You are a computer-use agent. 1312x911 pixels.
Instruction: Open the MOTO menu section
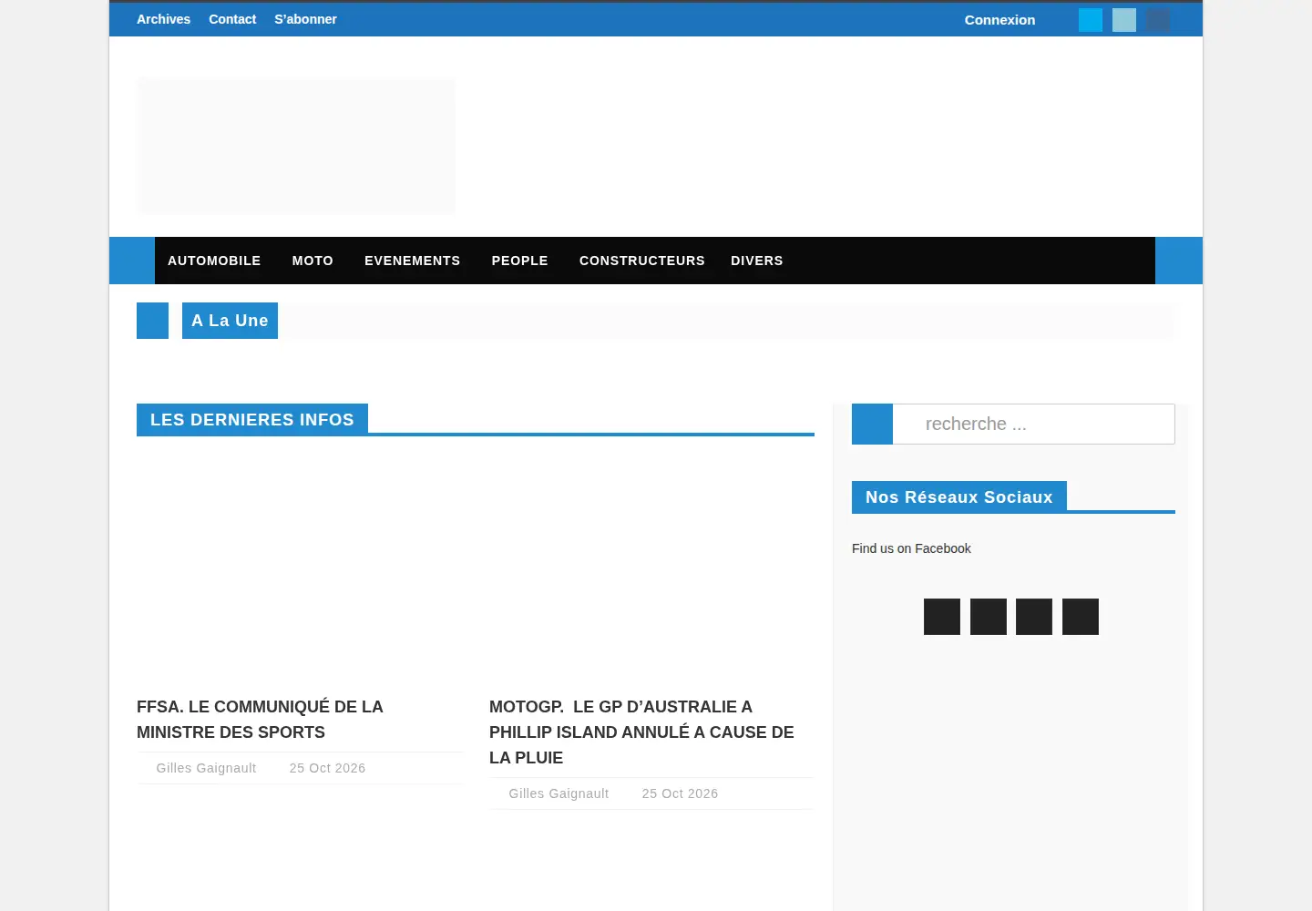pyautogui.click(x=313, y=261)
